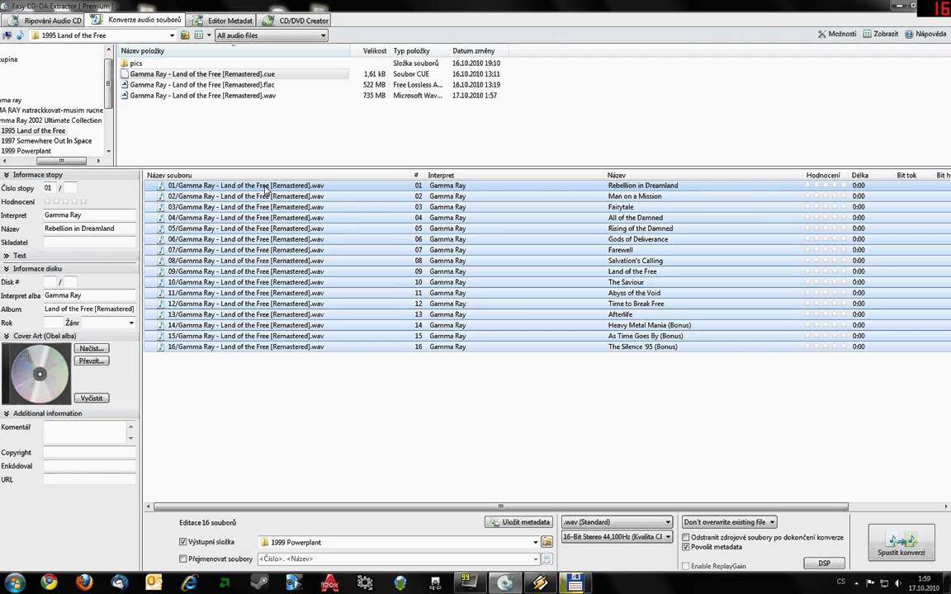Sort by Název položky column header

coord(234,51)
